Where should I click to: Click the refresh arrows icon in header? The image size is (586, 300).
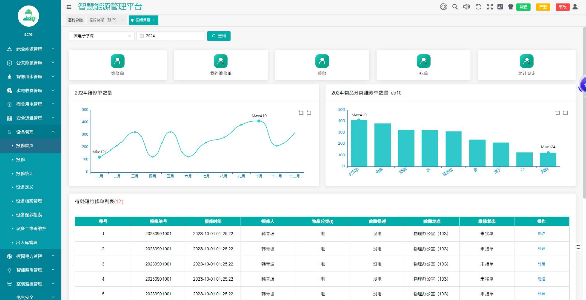478,7
